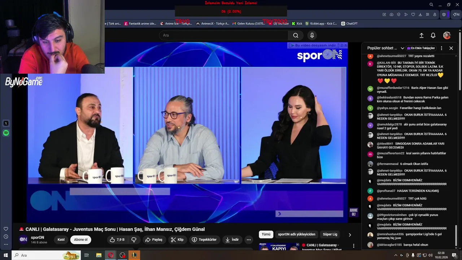Open YouTube notifications bell

tap(433, 35)
